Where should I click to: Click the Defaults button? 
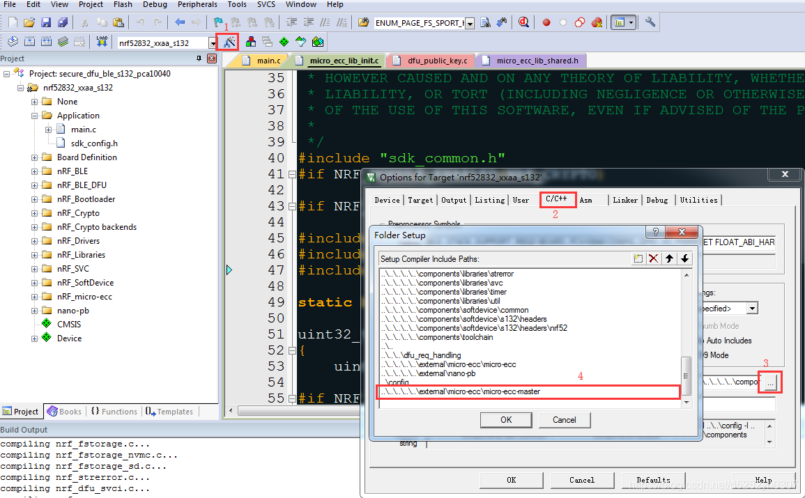coord(653,480)
